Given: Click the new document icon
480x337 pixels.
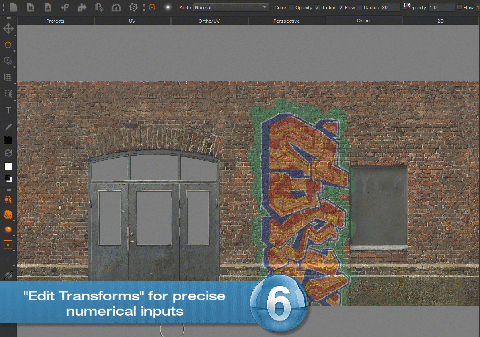Looking at the screenshot, I should pyautogui.click(x=14, y=7).
